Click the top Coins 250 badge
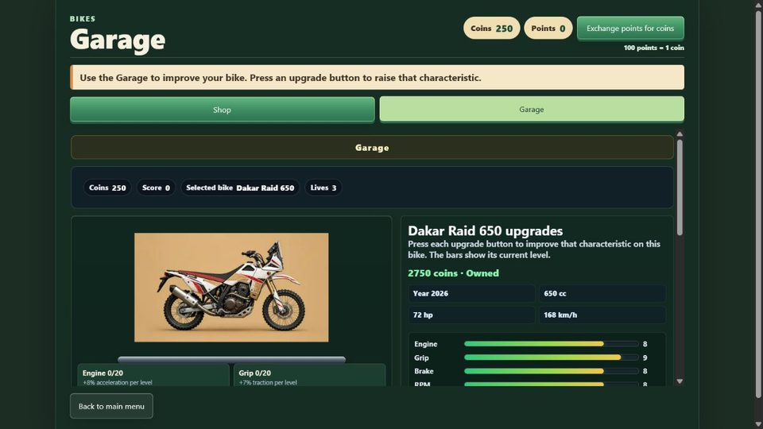Image resolution: width=763 pixels, height=429 pixels. [x=491, y=29]
